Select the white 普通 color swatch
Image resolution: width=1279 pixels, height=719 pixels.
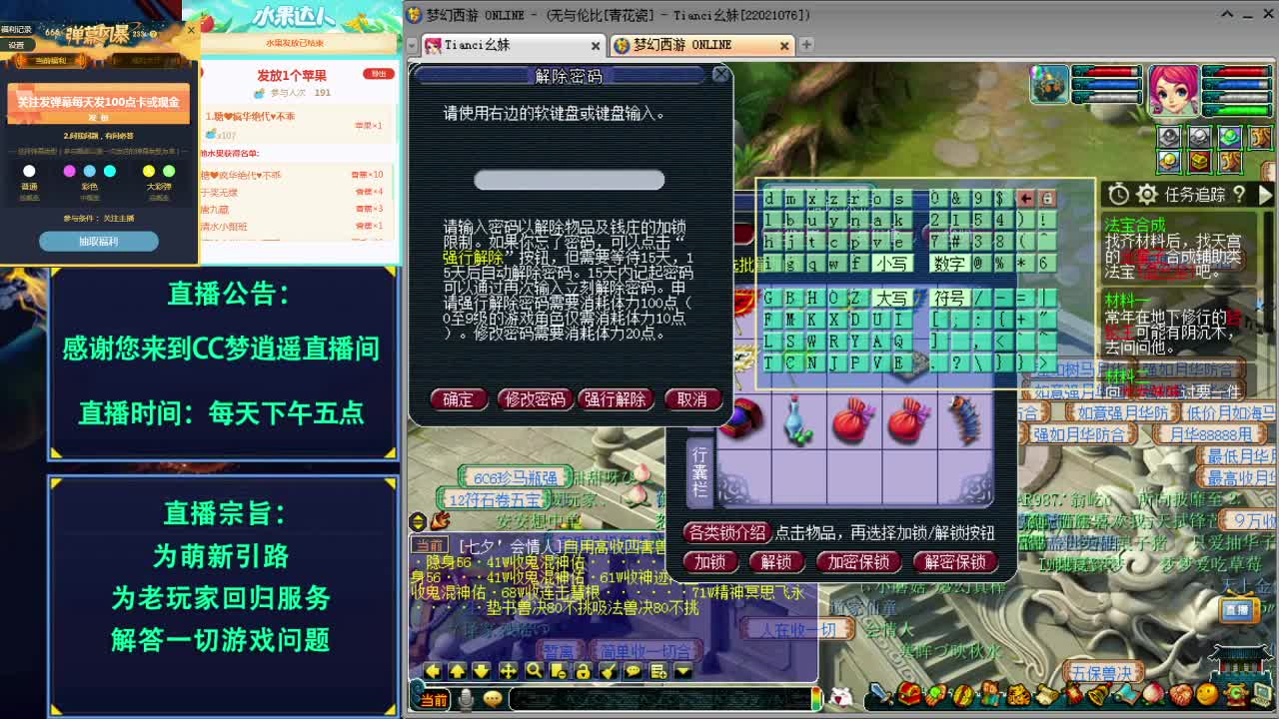29,171
